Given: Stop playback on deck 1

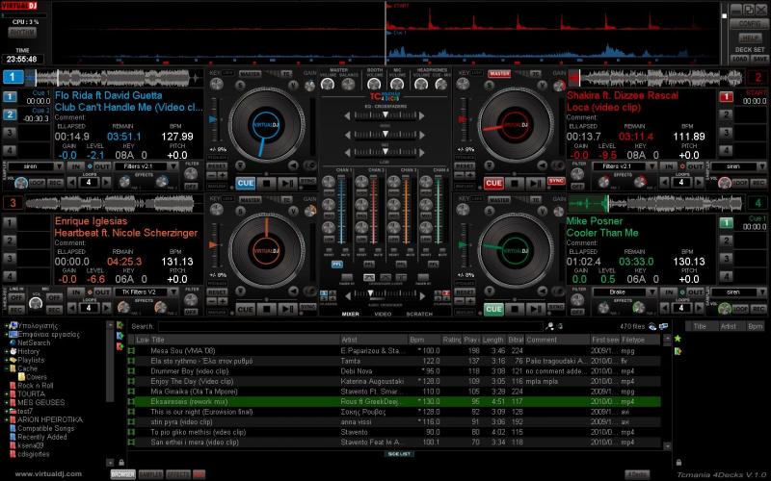Looking at the screenshot, I should [267, 184].
